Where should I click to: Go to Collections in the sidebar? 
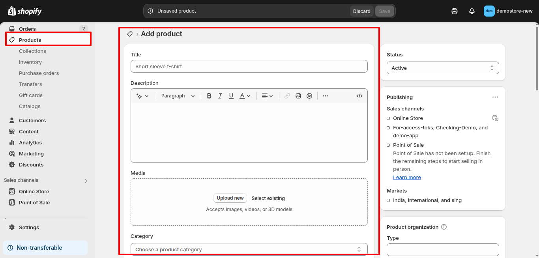click(32, 51)
